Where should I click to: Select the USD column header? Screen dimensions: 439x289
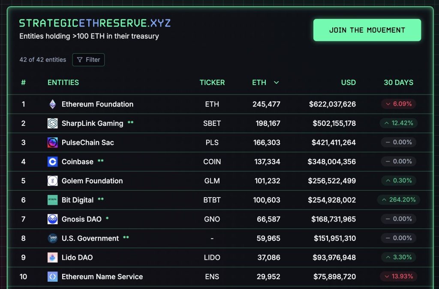(x=348, y=82)
